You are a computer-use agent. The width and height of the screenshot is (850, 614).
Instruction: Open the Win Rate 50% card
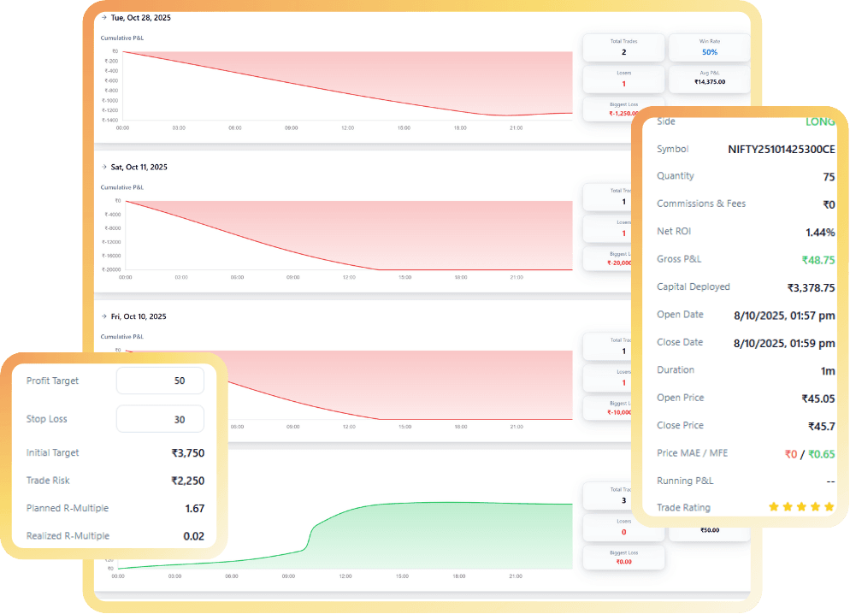709,47
